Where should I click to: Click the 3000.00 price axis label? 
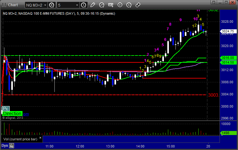[227, 106]
